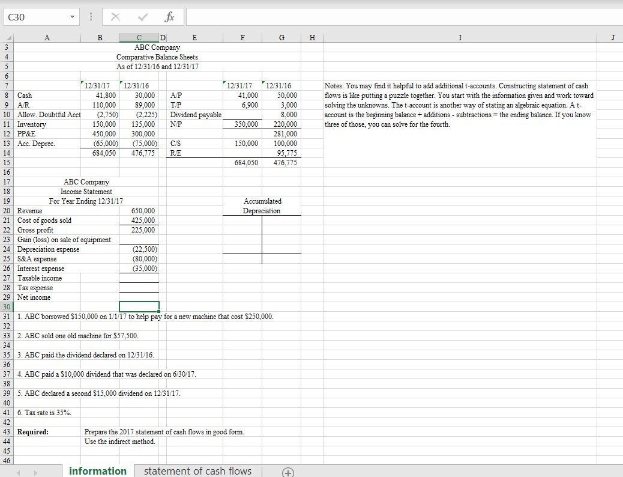Screen dimensions: 623x477
Task: Open the Insert Function fx dialog
Action: pos(170,17)
